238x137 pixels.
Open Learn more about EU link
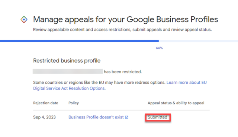click(187, 83)
